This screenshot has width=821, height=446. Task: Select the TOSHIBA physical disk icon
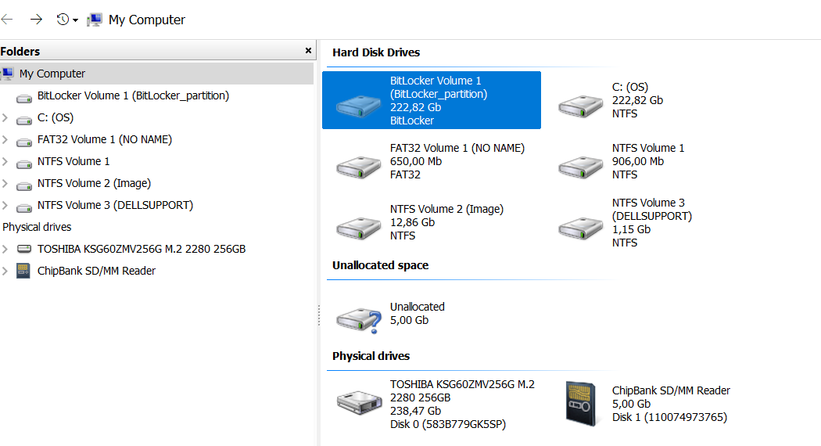click(359, 402)
